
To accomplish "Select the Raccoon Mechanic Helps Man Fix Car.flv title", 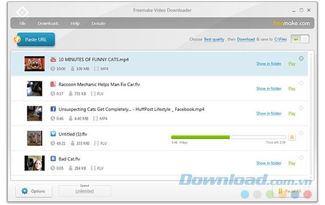I will coord(99,84).
